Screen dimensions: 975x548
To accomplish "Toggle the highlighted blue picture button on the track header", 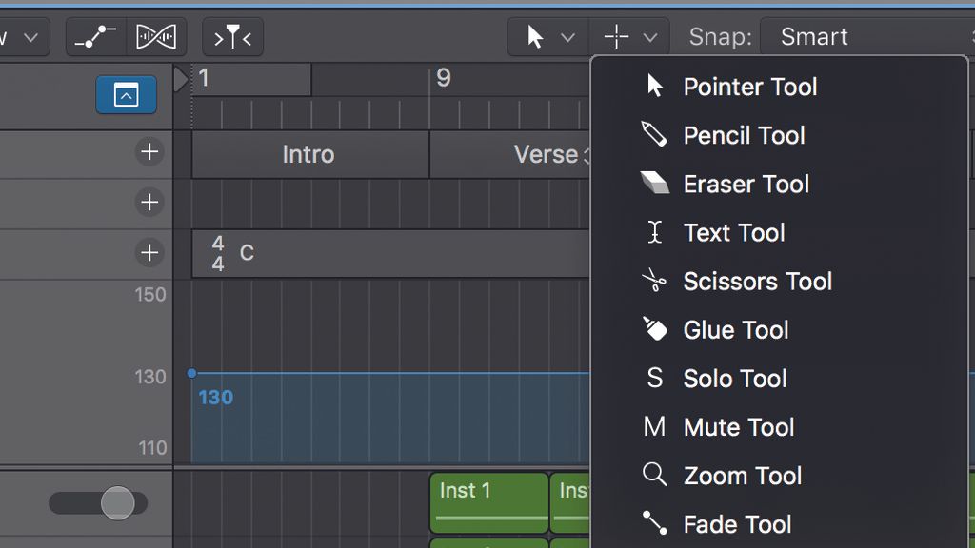I will [x=126, y=96].
